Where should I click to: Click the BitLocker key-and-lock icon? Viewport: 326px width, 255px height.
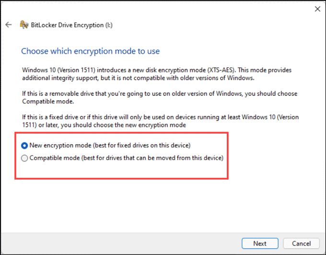(23, 25)
